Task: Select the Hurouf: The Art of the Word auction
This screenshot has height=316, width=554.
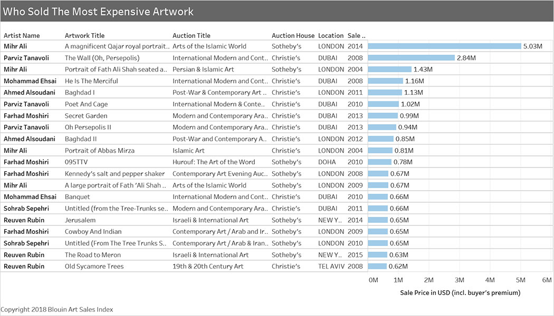Action: pyautogui.click(x=213, y=162)
